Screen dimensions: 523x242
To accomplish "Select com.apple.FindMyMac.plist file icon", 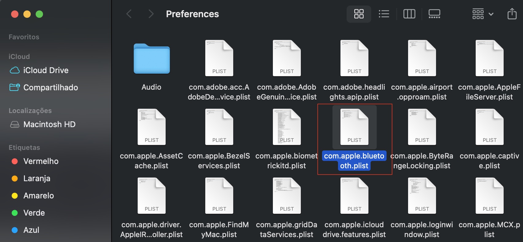I will 219,196.
